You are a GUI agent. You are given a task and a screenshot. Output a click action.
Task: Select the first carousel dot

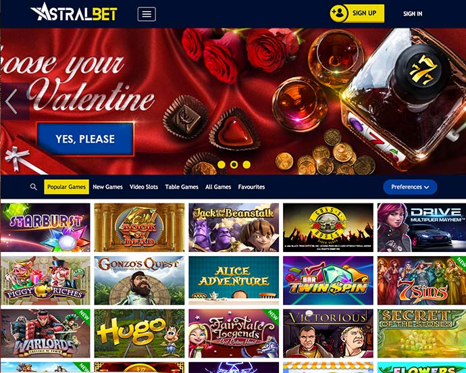point(221,164)
